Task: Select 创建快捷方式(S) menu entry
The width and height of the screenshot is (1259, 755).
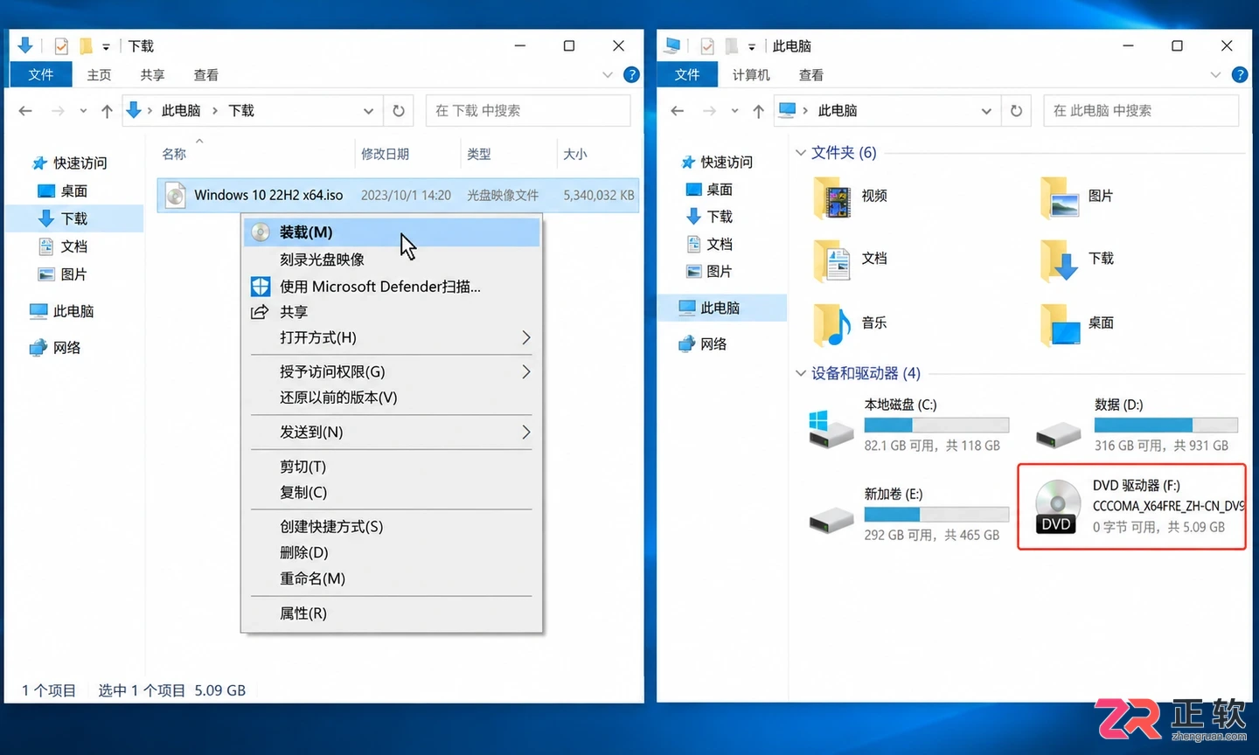Action: (x=392, y=527)
